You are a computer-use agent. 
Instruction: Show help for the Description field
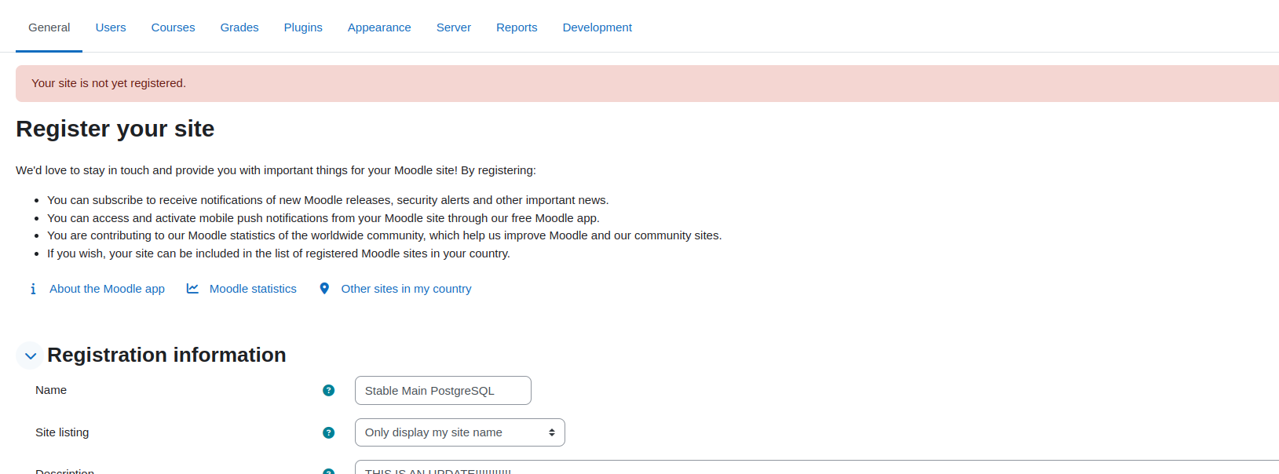pos(329,472)
